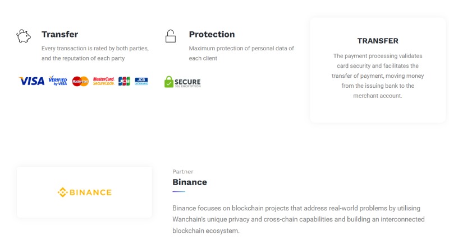Click the Verified by VISA badge
The image size is (449, 240).
point(58,81)
